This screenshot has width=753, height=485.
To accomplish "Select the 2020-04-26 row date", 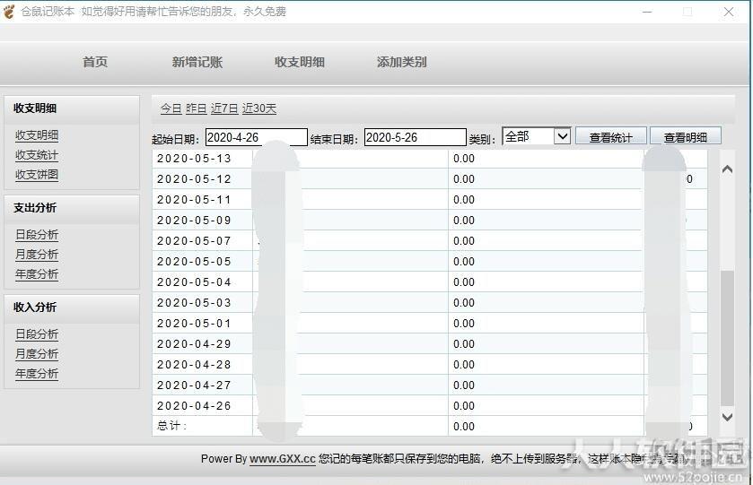I will [194, 406].
